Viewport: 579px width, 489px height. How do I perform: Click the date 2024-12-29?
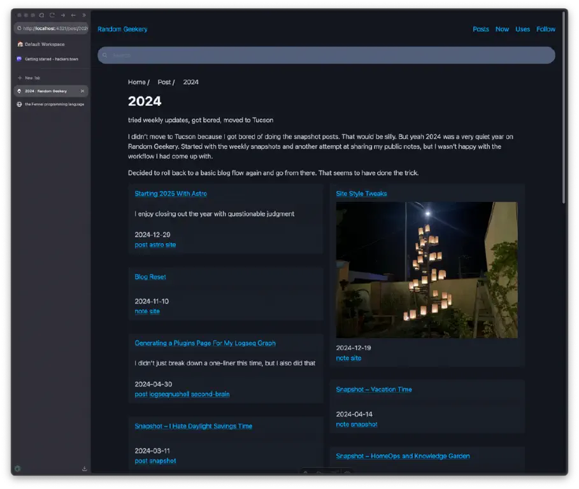(152, 235)
